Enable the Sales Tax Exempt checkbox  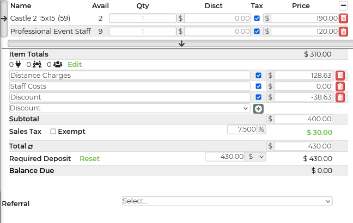53,132
